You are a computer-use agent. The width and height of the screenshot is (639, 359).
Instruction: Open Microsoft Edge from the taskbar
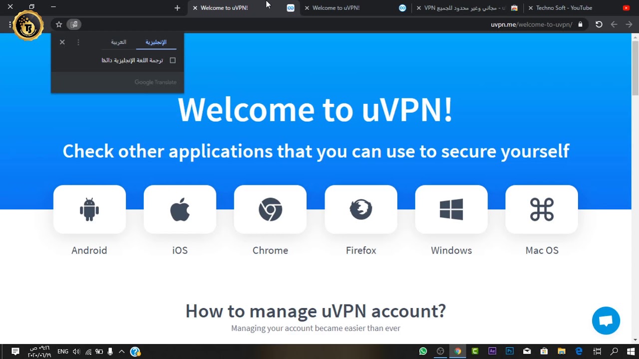pos(579,351)
